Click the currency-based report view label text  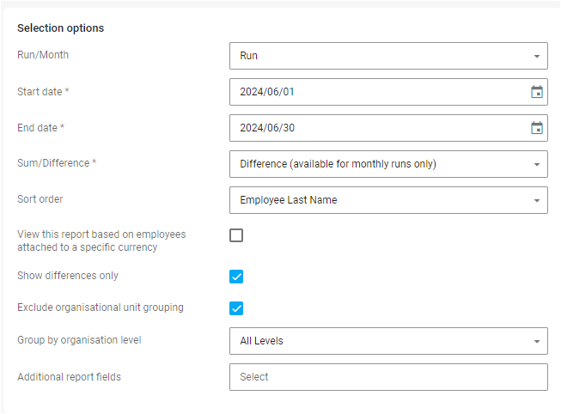[x=101, y=240]
